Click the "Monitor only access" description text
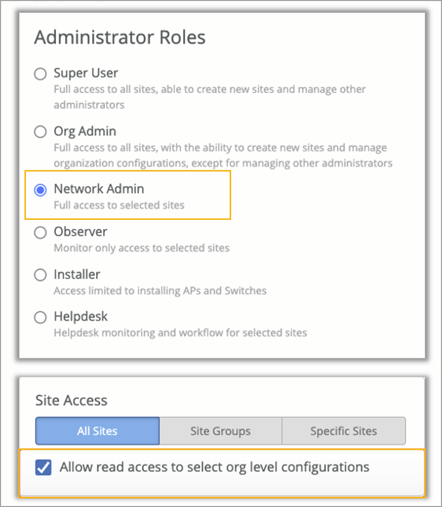Image resolution: width=442 pixels, height=507 pixels. click(x=142, y=248)
